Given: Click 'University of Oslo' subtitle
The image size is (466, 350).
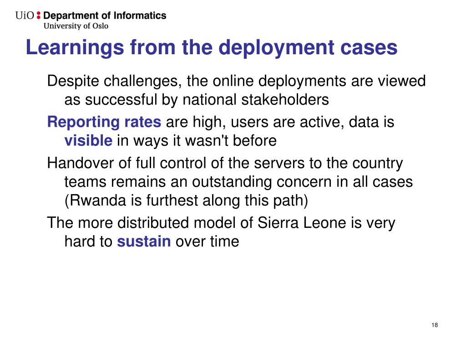Looking at the screenshot, I should coord(76,26).
